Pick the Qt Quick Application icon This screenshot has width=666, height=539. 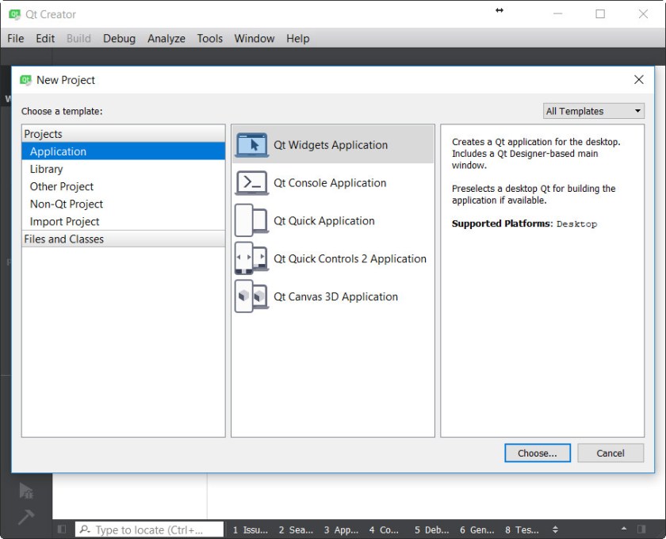point(252,221)
